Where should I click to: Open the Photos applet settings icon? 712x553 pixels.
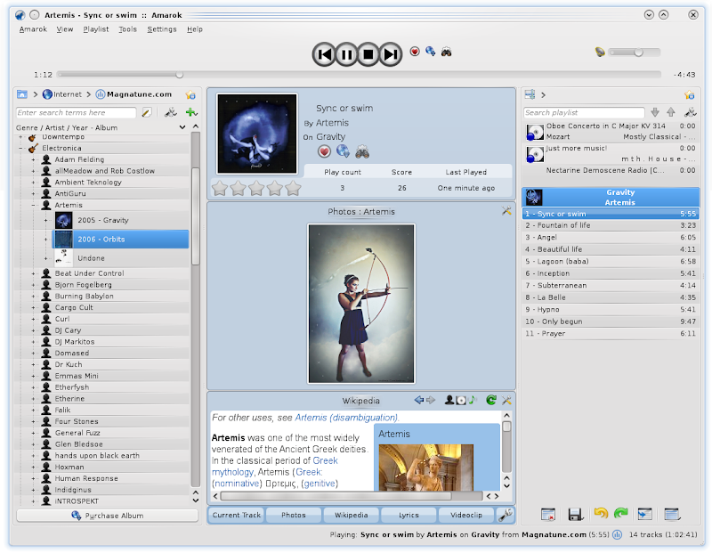click(x=506, y=211)
